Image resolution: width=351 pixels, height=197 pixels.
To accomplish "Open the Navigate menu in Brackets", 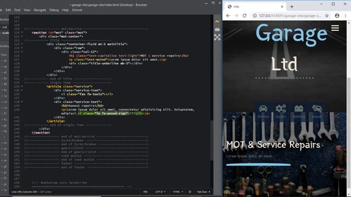I will coord(40,10).
